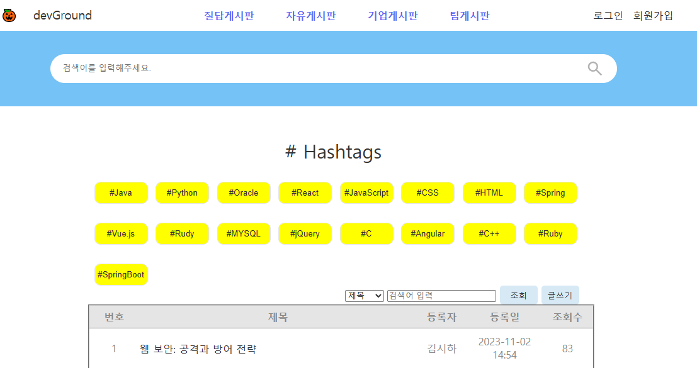697x368 pixels.
Task: Select the #JavaScript hashtag
Action: pyautogui.click(x=366, y=192)
